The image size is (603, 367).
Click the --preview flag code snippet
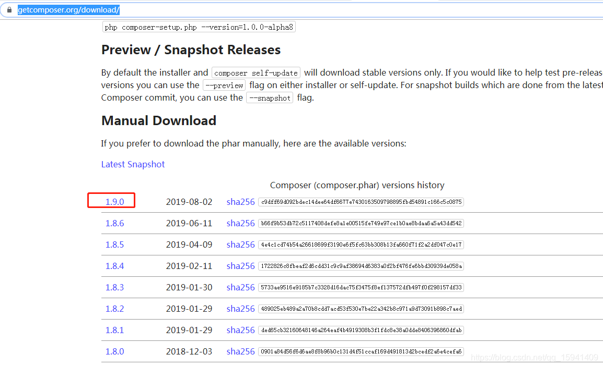[224, 85]
